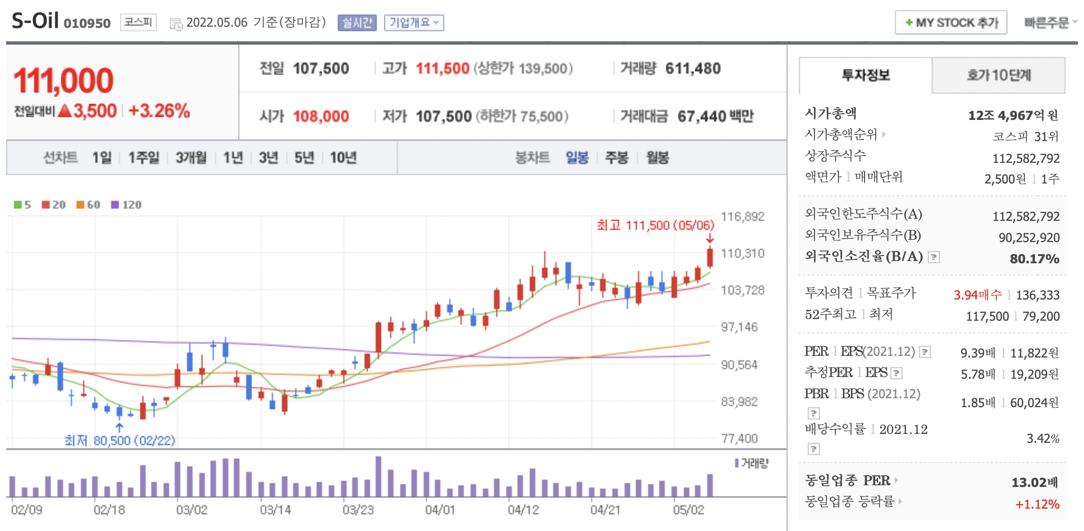This screenshot has height=531, width=1084.
Task: Click the 고가 111,500 value
Action: [442, 69]
